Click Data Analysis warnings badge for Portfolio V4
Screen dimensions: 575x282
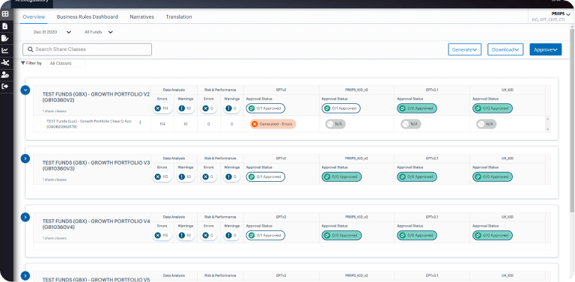186,236
